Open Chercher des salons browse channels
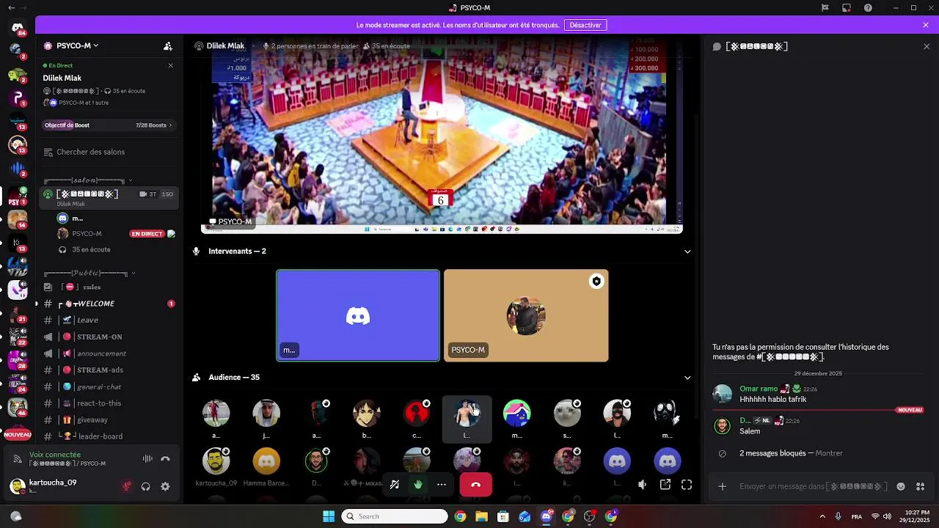939x528 pixels. 109,152
